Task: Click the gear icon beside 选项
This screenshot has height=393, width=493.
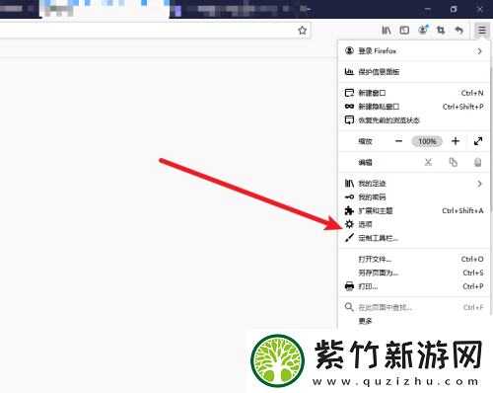Action: (x=349, y=224)
